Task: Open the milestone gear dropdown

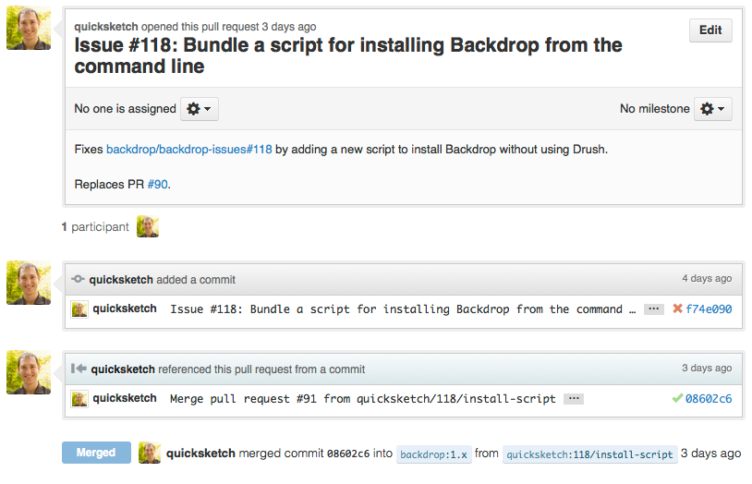Action: (x=712, y=109)
